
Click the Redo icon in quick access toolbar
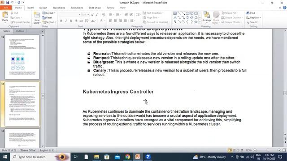(x=19, y=2)
